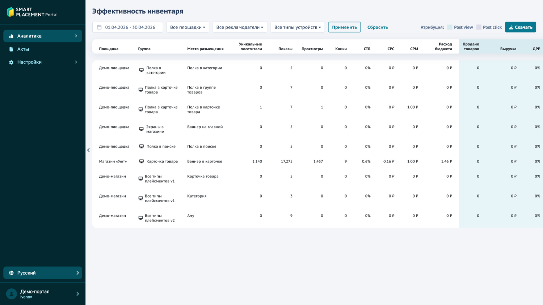Click device icon beside Карточка товара group
543x305 pixels.
pyautogui.click(x=142, y=161)
